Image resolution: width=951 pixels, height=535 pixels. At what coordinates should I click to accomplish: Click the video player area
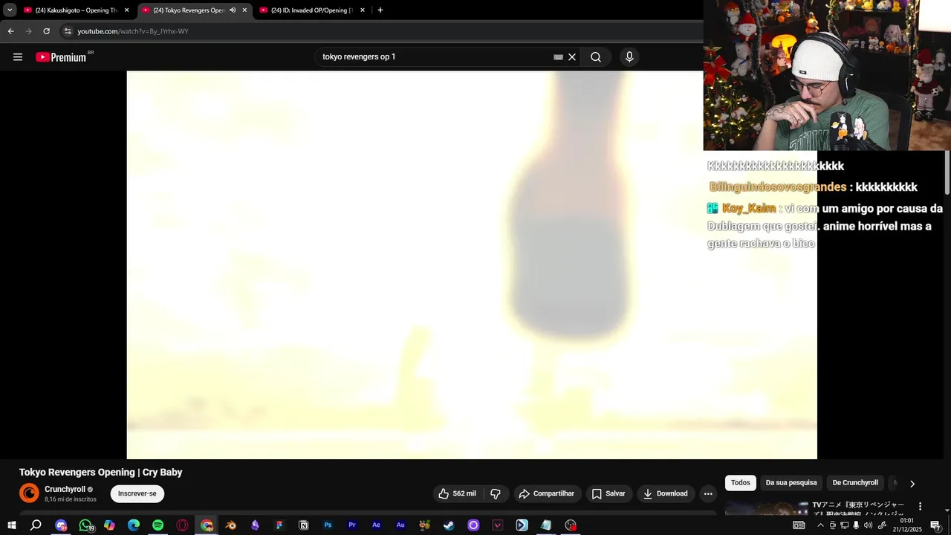coord(472,265)
